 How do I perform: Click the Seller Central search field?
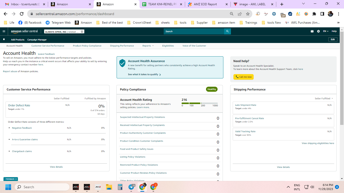coord(194,31)
